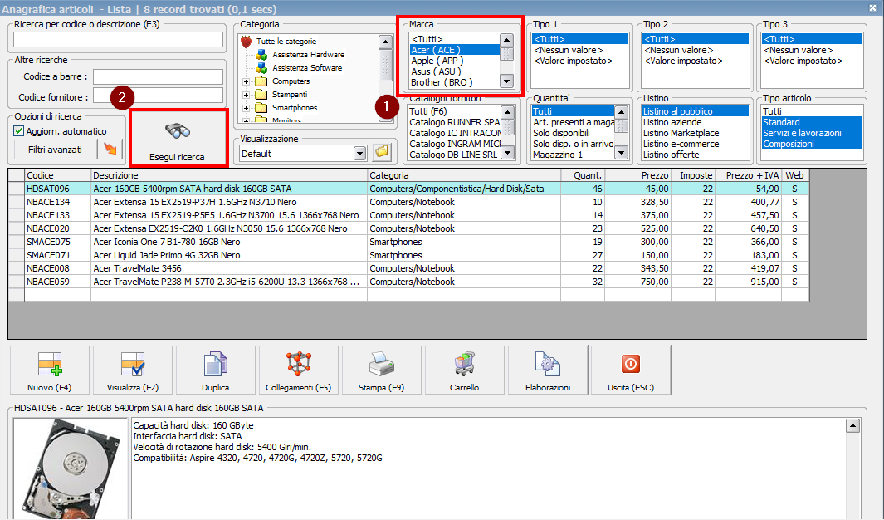This screenshot has width=884, height=520.
Task: Expand the Smartphones category tree node
Action: (246, 108)
